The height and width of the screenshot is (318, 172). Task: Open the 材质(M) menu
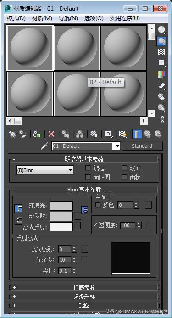click(x=42, y=18)
